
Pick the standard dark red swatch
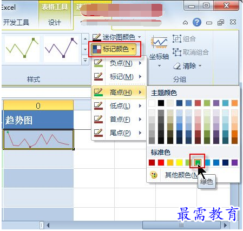click(x=152, y=162)
